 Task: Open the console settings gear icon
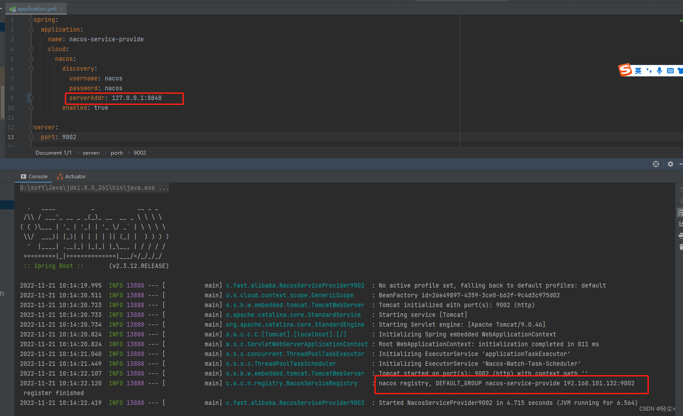click(671, 164)
